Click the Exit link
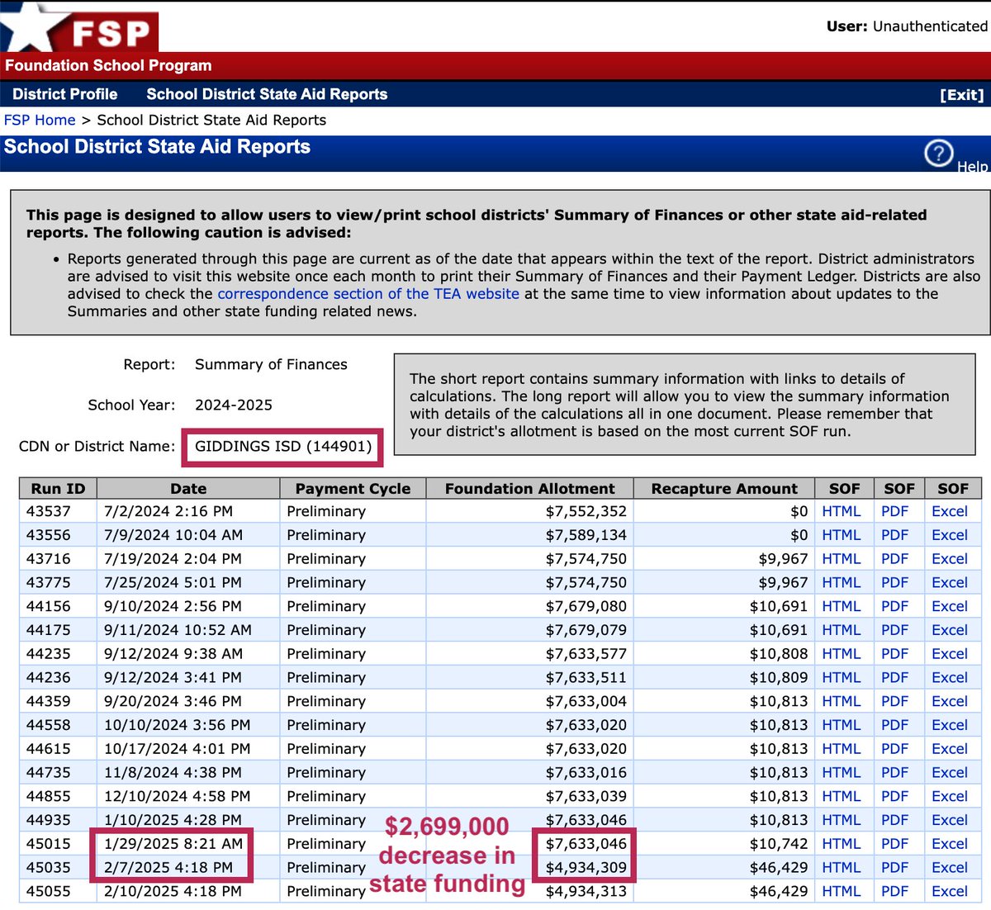Screen dimensions: 991x910 click(962, 95)
